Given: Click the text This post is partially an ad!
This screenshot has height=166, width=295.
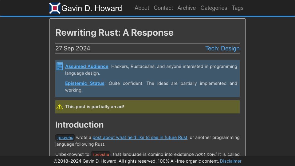Looking at the screenshot, I should pos(95,107).
